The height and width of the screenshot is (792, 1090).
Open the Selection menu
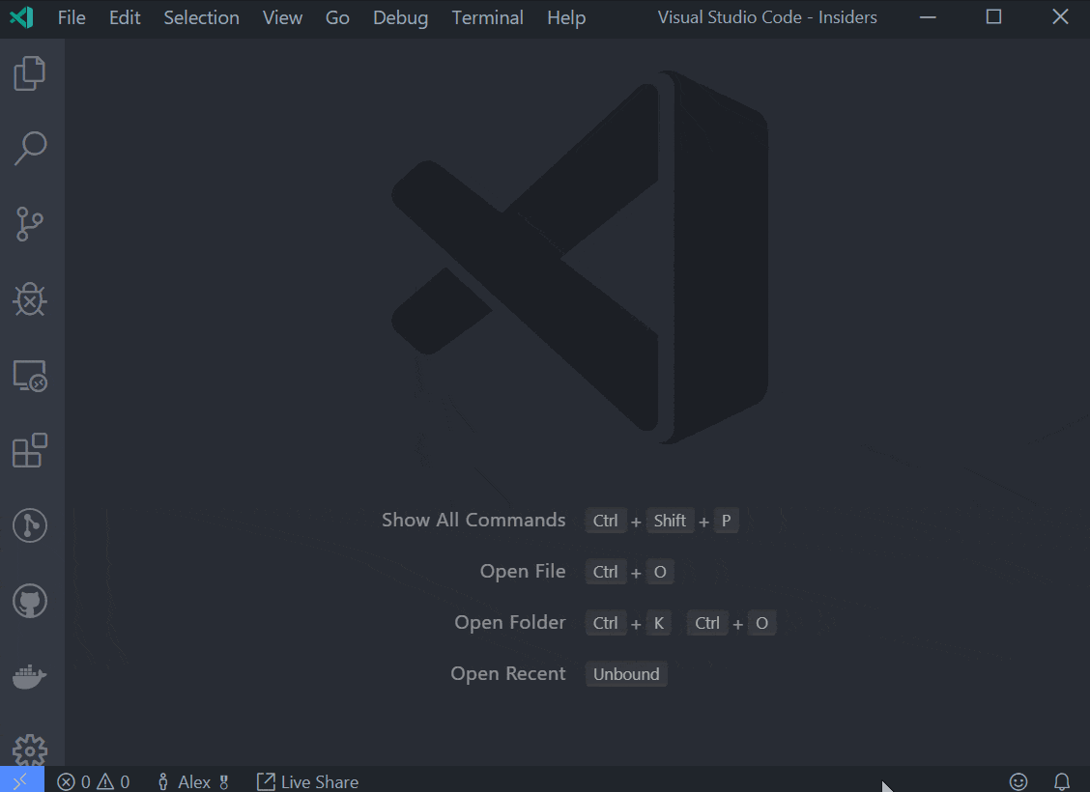click(202, 17)
